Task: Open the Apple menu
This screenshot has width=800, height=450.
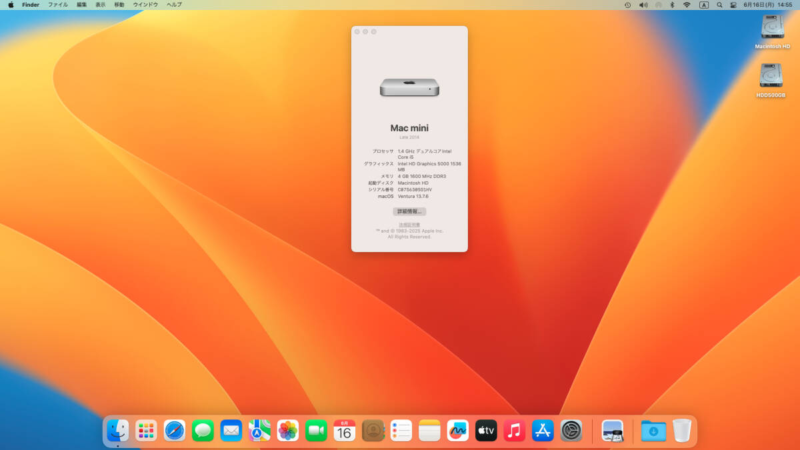Action: click(x=11, y=5)
